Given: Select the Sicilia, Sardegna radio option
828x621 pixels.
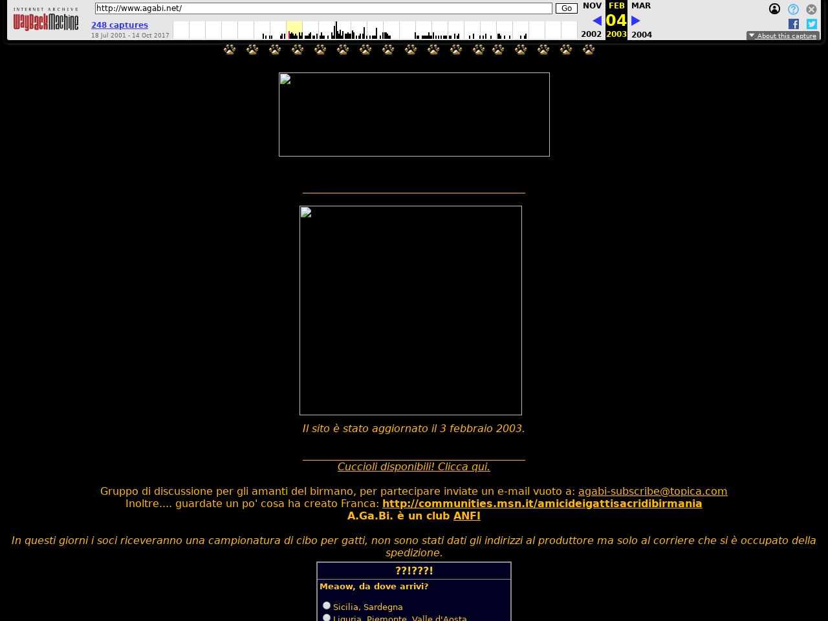Looking at the screenshot, I should [x=327, y=605].
